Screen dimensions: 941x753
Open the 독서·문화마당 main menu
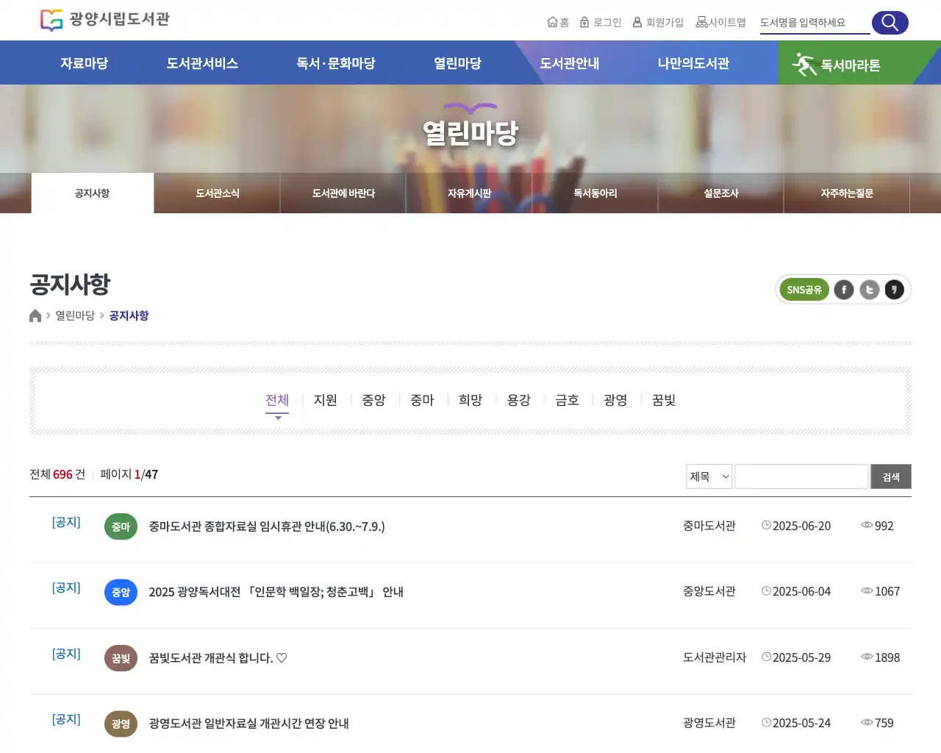pos(336,63)
